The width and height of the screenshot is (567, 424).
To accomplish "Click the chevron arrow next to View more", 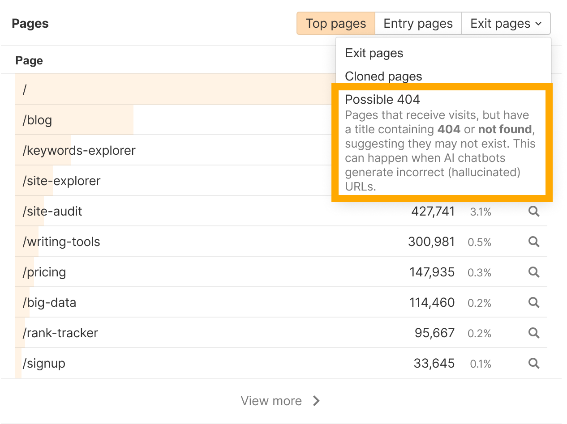I will (316, 401).
